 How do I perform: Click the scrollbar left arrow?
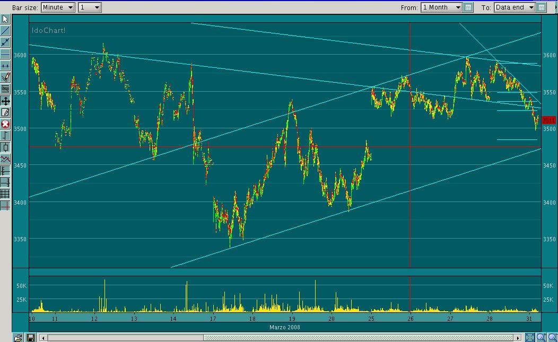[43, 338]
